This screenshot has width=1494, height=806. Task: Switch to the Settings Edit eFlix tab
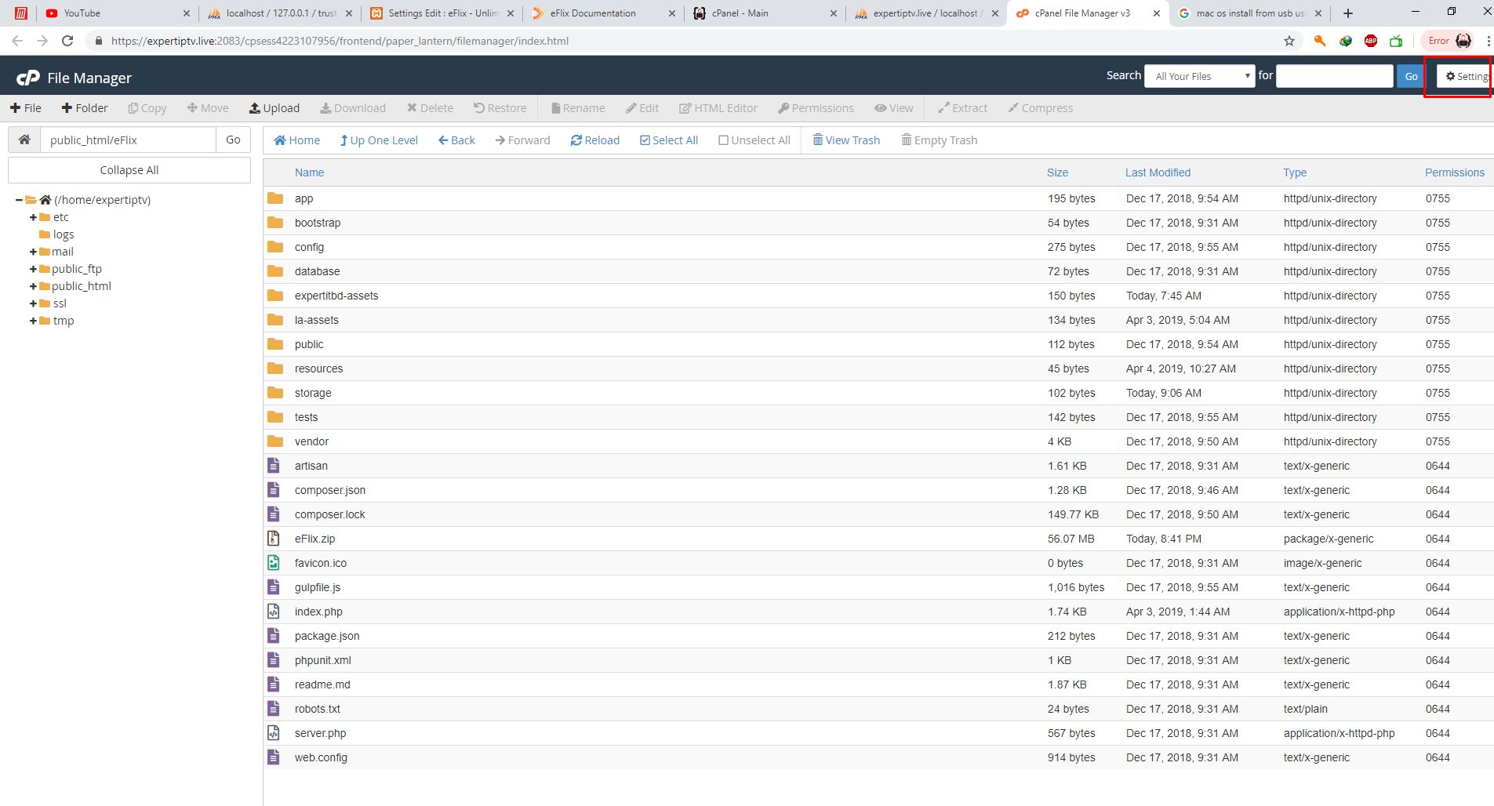[443, 13]
